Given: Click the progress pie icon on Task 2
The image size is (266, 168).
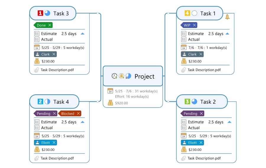Looking at the screenshot, I should (x=194, y=102).
